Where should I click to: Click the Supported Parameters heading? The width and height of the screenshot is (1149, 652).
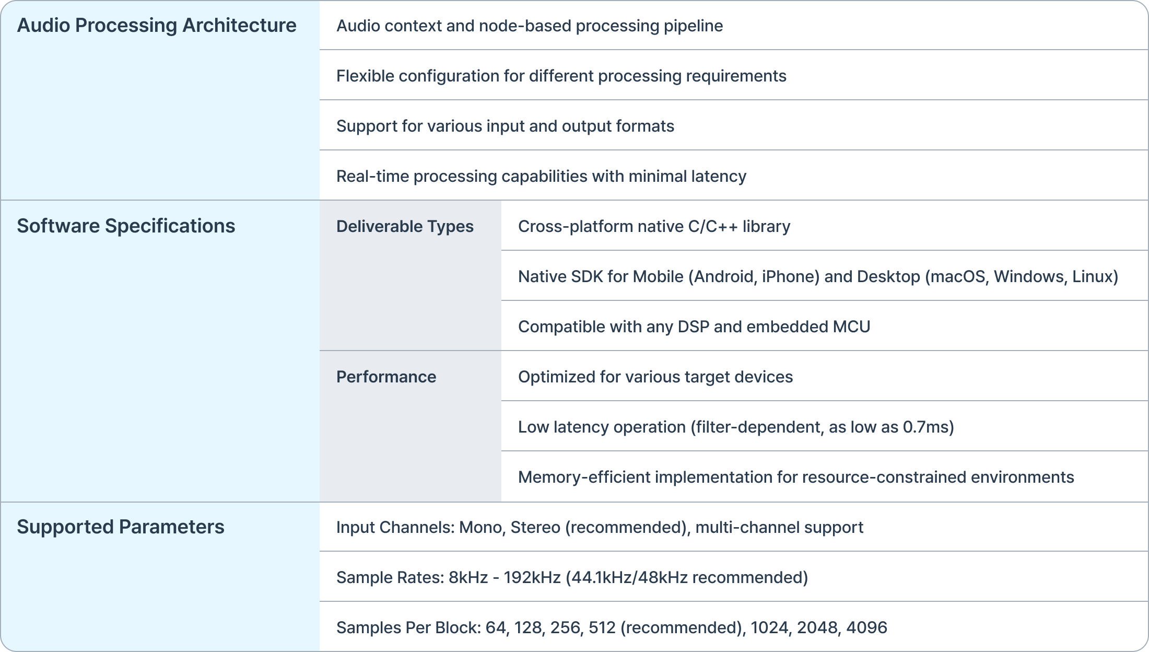(121, 527)
